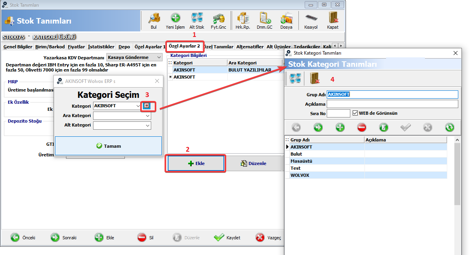Open the Dosya toolbar icon

286,20
